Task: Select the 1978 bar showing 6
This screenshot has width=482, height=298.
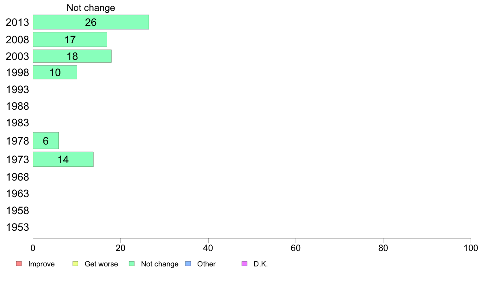Action: click(46, 141)
